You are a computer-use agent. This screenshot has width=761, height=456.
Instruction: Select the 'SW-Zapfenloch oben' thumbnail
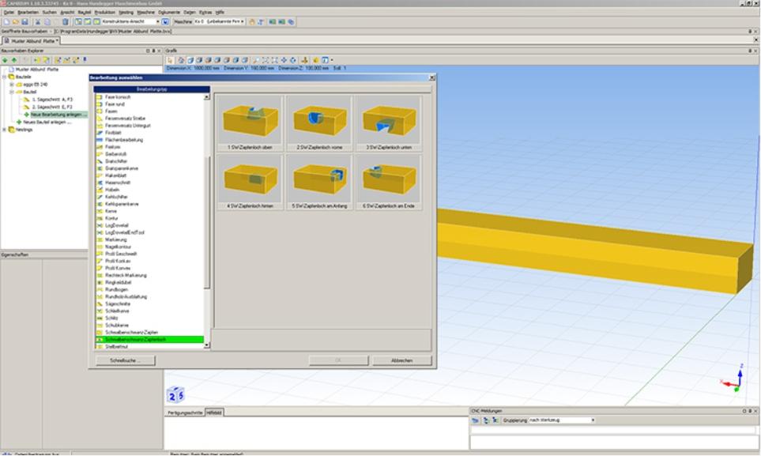click(x=249, y=122)
